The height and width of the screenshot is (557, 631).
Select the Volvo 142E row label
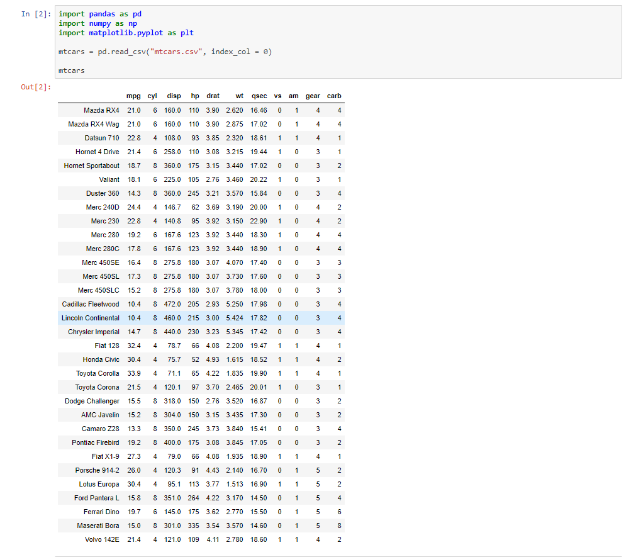(102, 539)
